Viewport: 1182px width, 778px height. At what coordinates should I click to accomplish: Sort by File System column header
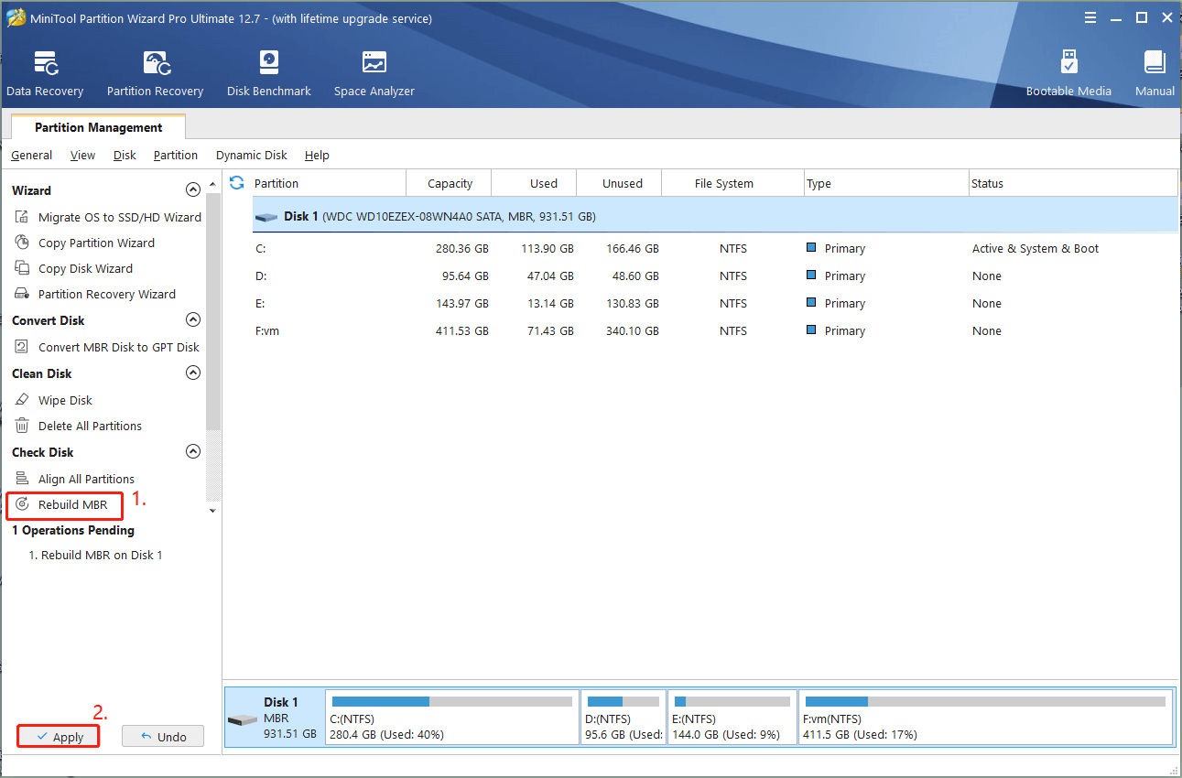pos(732,183)
